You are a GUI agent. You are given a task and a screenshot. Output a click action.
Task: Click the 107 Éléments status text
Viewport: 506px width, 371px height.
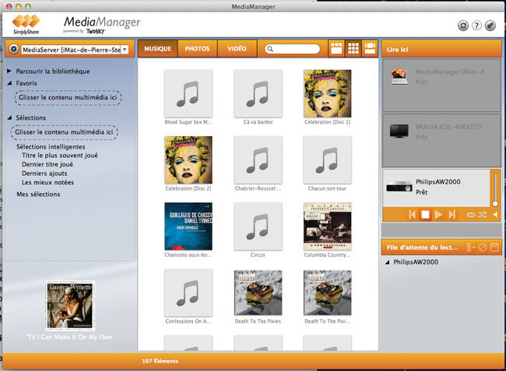[x=160, y=361]
